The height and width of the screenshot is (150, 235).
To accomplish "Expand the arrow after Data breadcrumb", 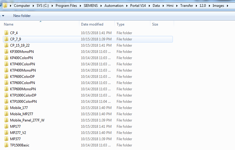I will [163, 6].
